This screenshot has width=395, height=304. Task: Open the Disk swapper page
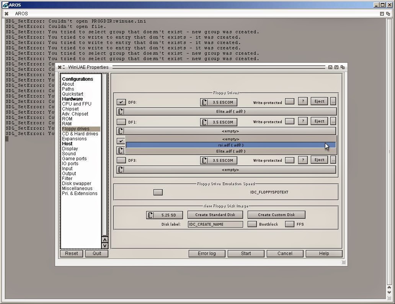(x=77, y=184)
